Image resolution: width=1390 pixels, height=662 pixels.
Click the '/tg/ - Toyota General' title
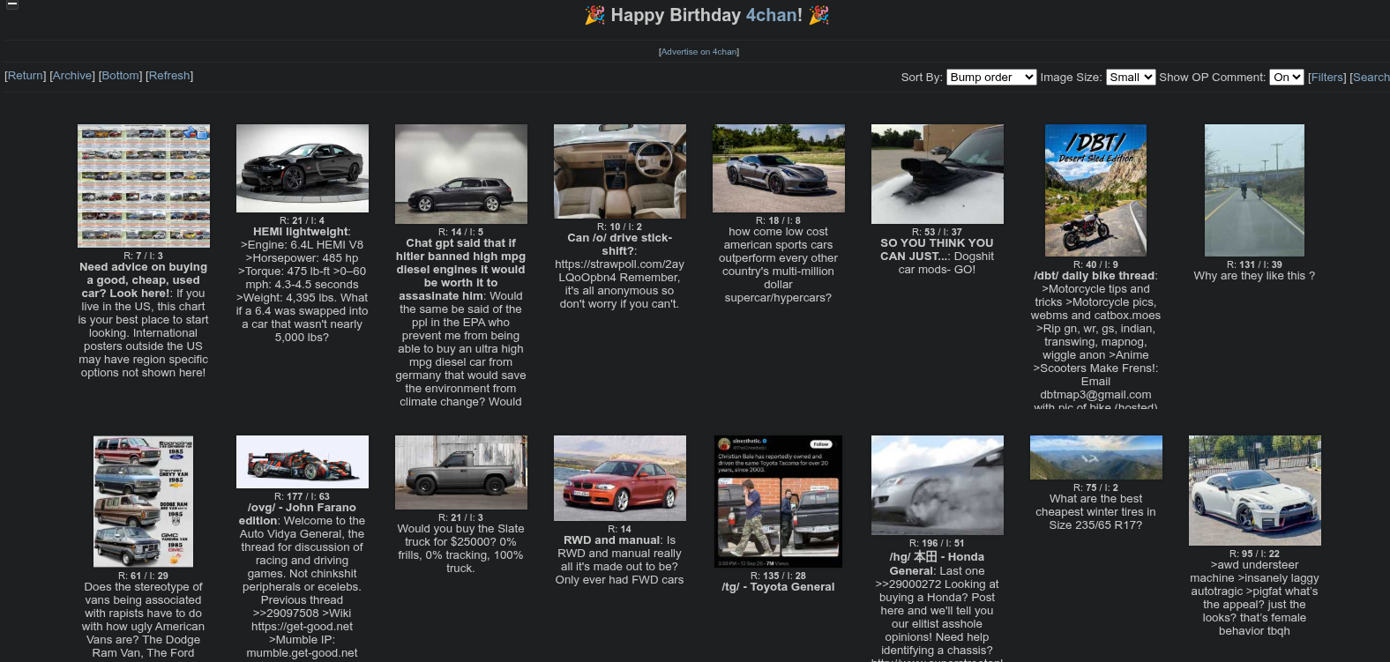pos(778,587)
